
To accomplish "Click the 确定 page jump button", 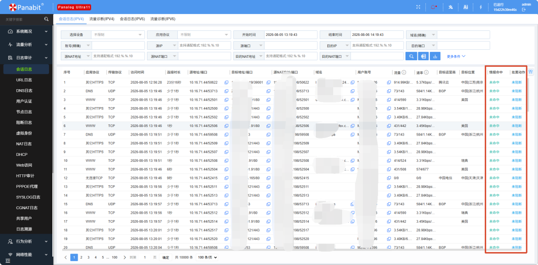I will coord(165,257).
